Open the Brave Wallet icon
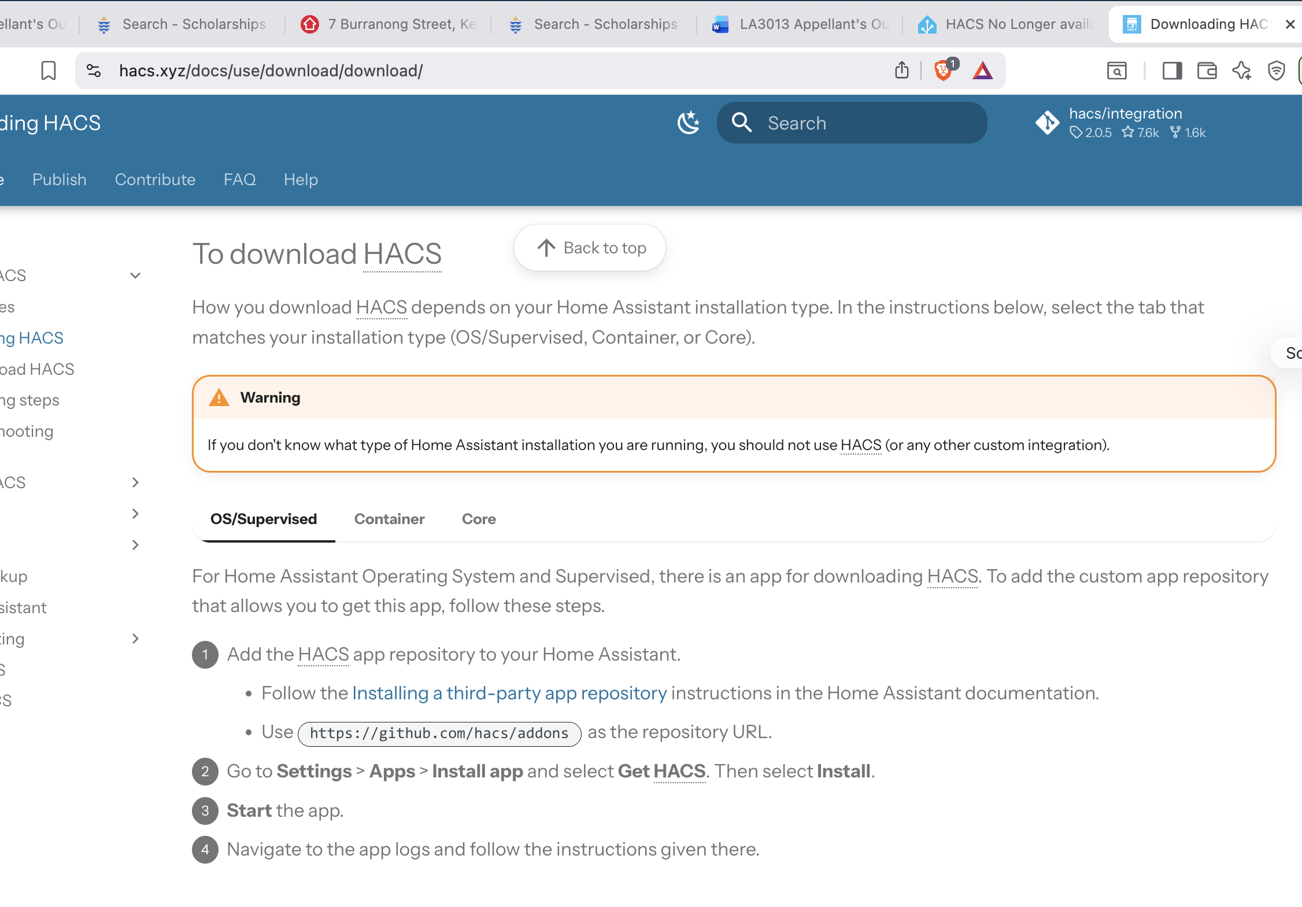1302x907 pixels. [x=1207, y=71]
